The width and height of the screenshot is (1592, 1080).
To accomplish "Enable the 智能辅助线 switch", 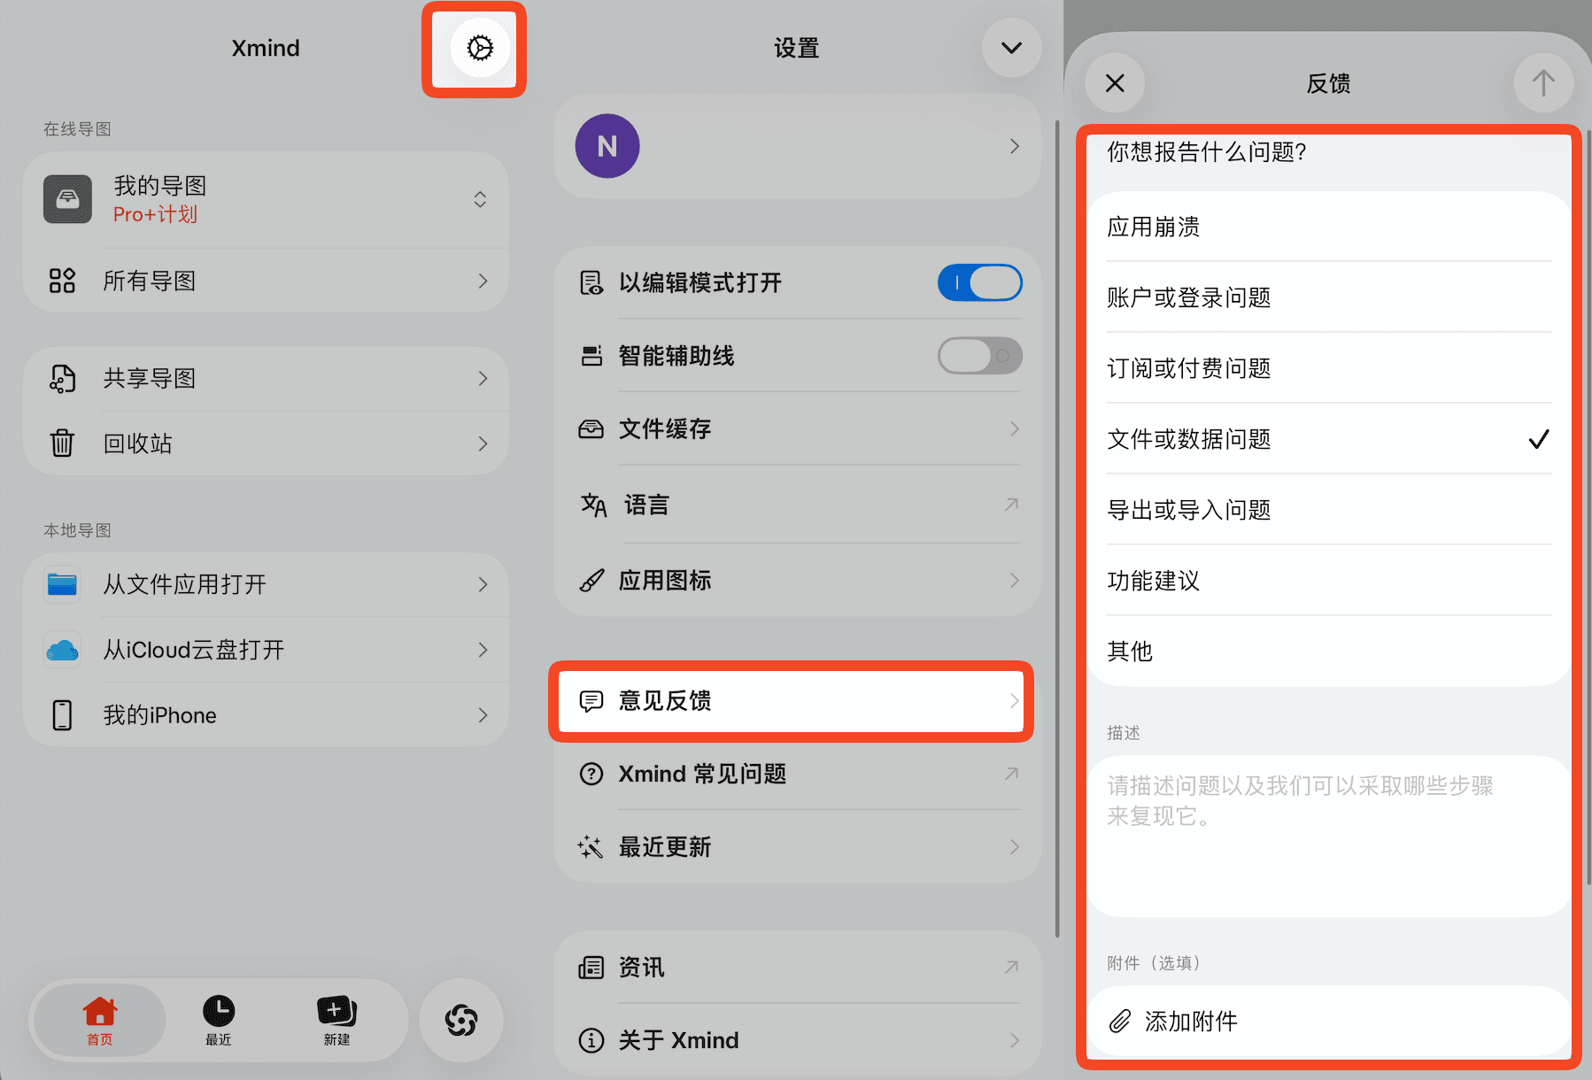I will [x=980, y=356].
